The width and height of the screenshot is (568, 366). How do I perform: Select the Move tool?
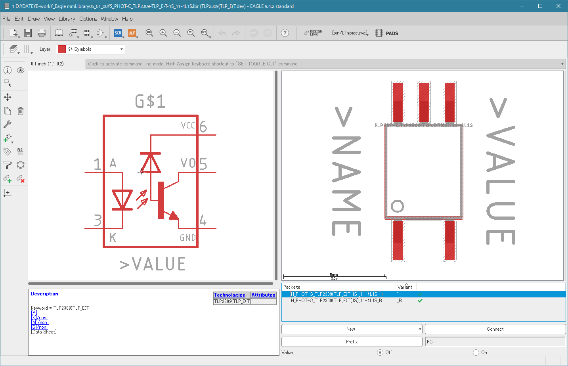click(8, 97)
